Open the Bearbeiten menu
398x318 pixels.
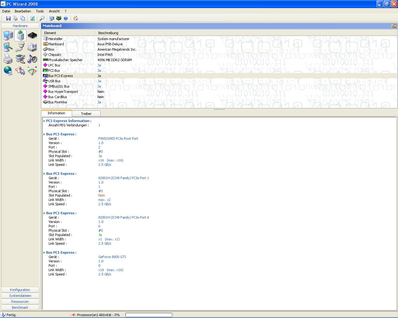23,11
